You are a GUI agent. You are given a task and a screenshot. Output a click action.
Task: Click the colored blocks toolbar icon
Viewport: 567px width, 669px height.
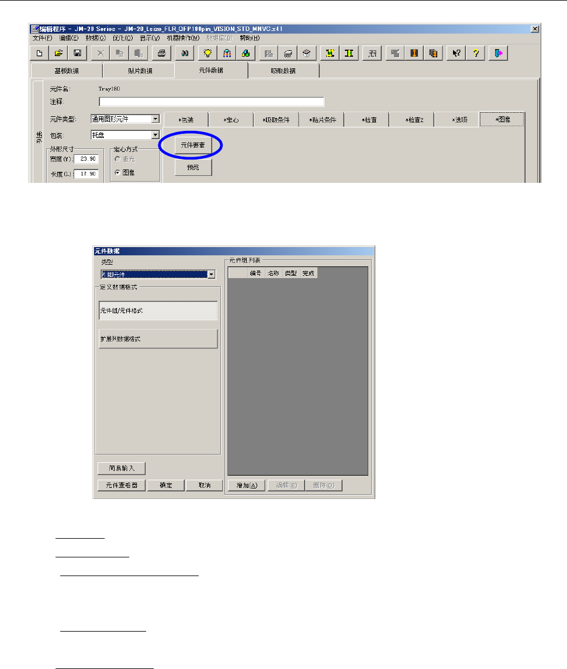(246, 53)
